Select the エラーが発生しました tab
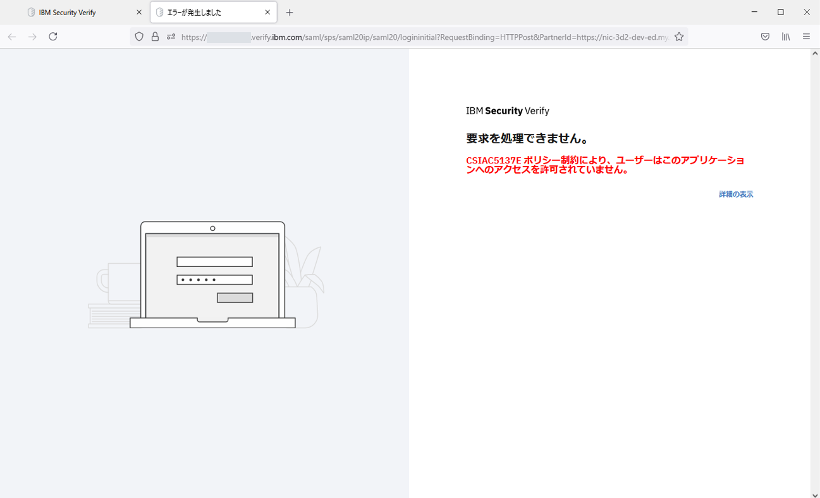 tap(214, 12)
